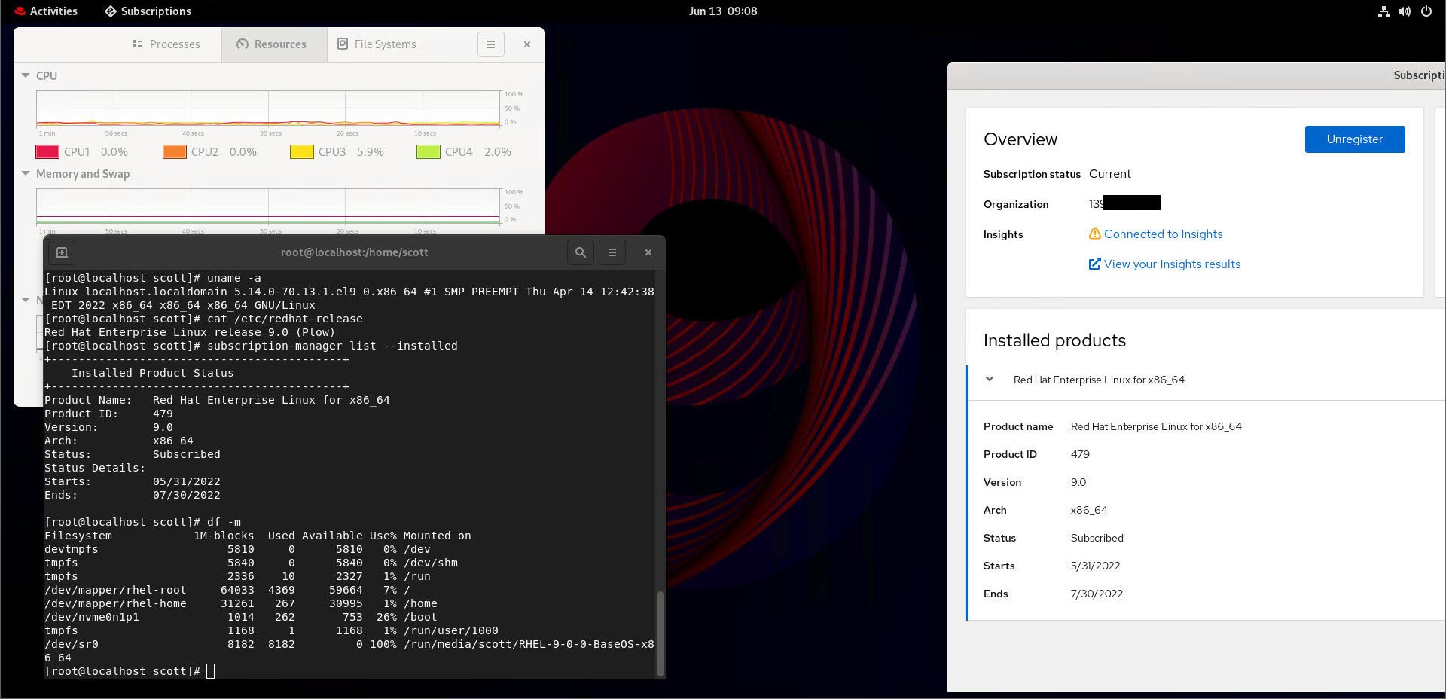Open the clock and calendar menu
The width and height of the screenshot is (1446, 699).
722,11
